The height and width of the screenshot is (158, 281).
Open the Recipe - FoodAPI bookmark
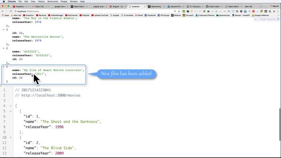pyautogui.click(x=241, y=15)
